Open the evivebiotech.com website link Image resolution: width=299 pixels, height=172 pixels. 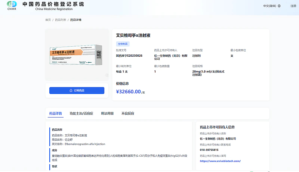coord(220,161)
